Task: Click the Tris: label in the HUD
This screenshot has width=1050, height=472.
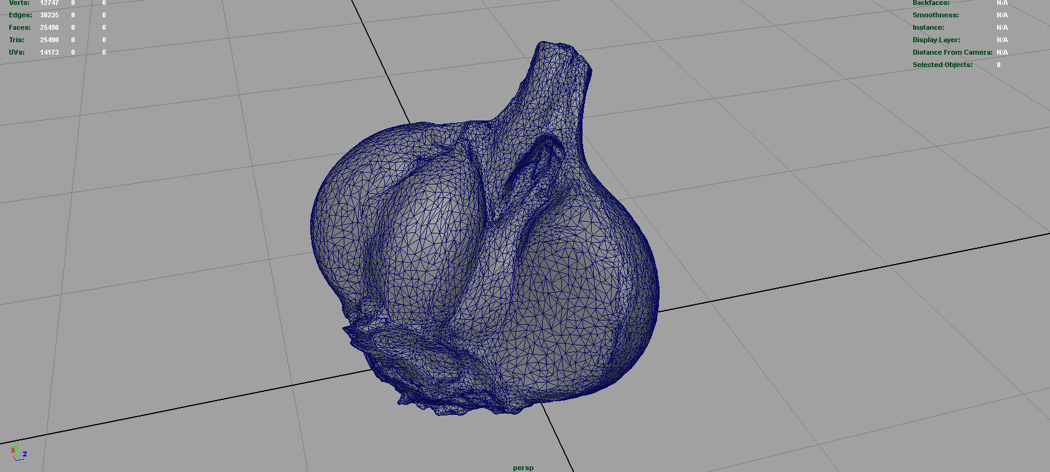Action: (17, 40)
